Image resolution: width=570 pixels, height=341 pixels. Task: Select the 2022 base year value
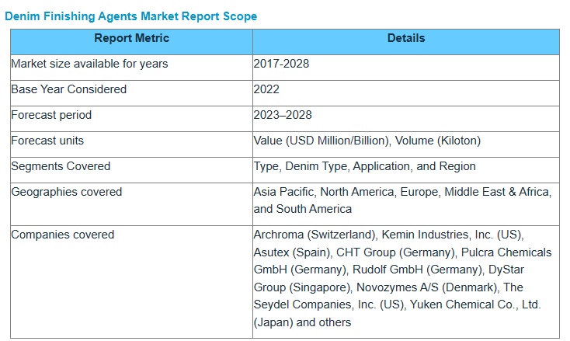tap(266, 89)
